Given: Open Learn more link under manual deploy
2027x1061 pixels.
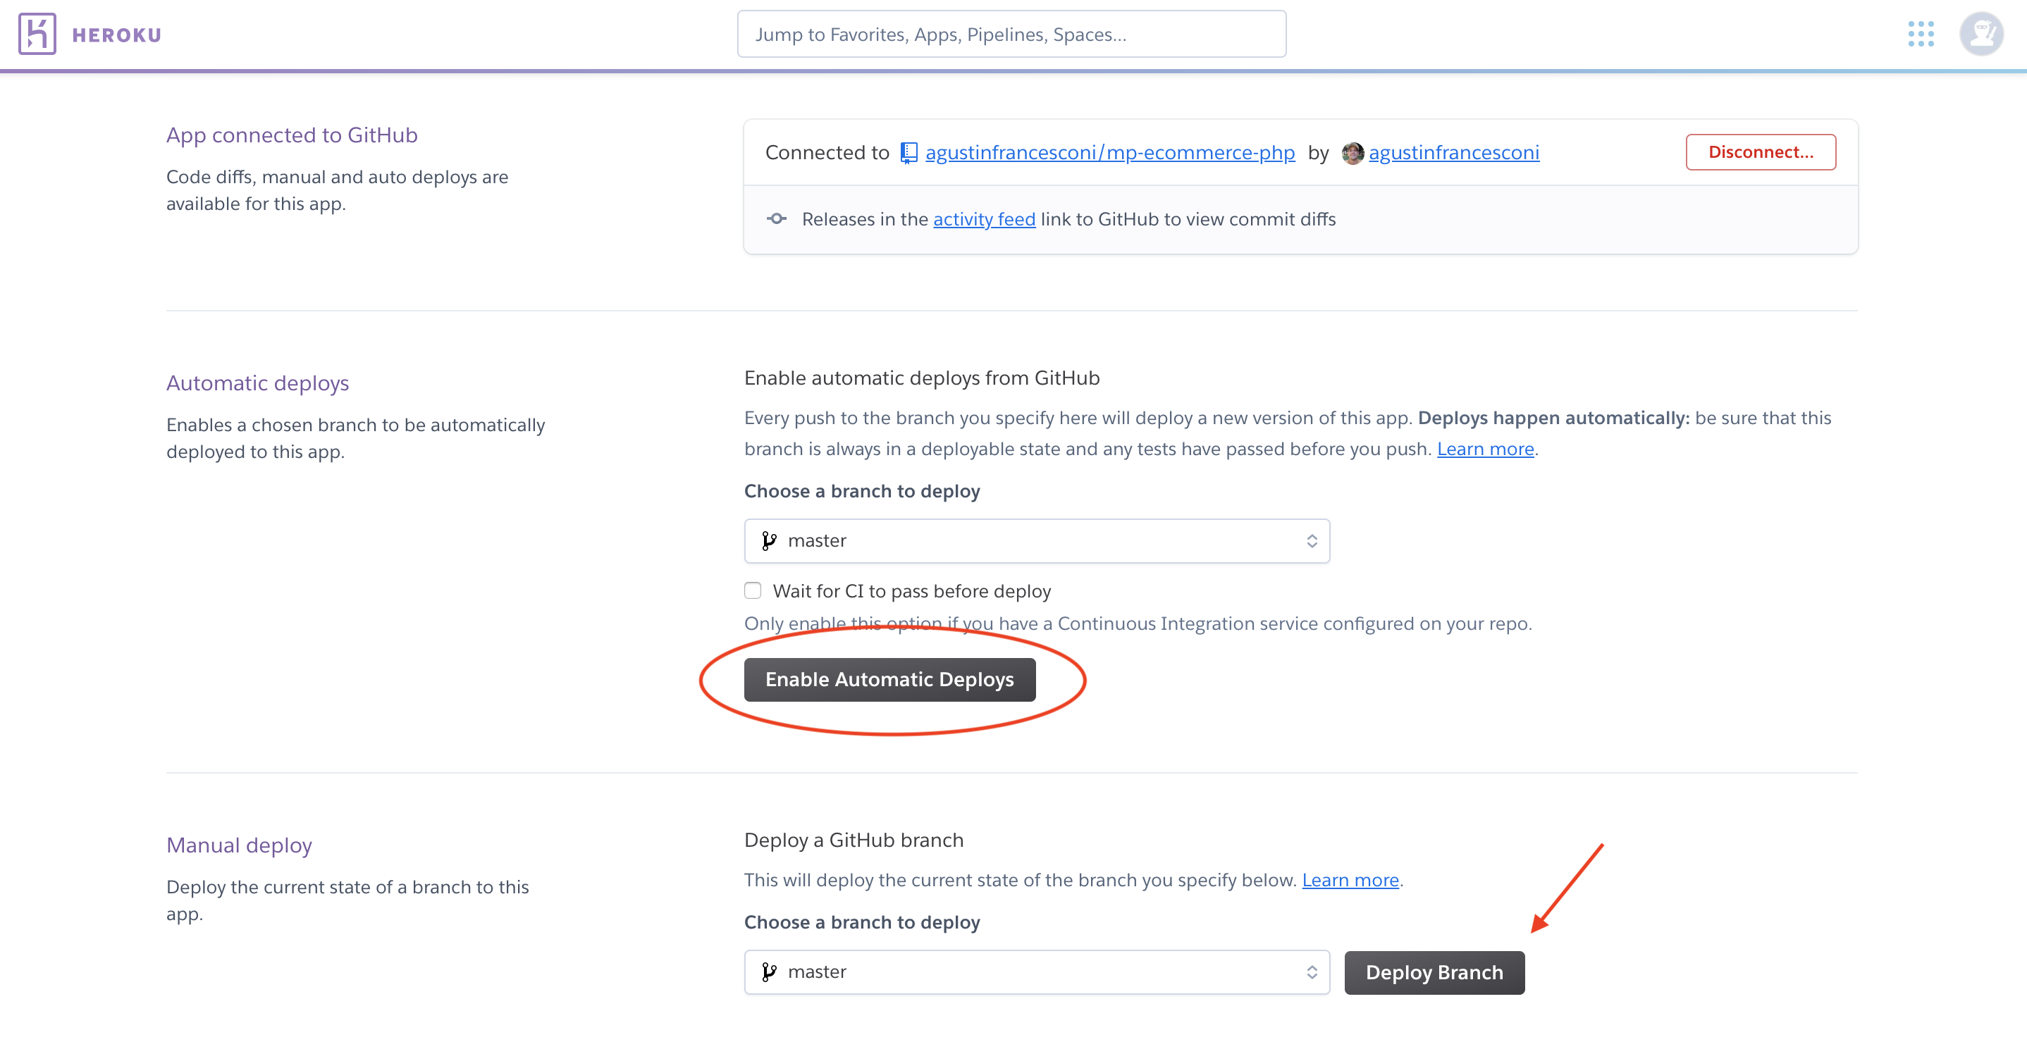Looking at the screenshot, I should pyautogui.click(x=1350, y=880).
